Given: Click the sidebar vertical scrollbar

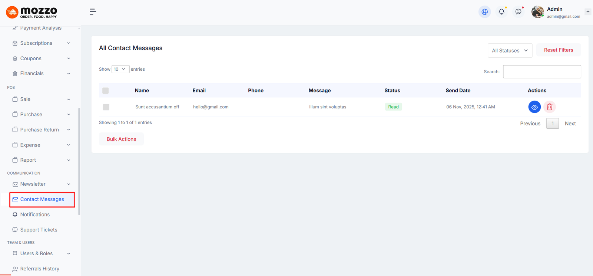Looking at the screenshot, I should click(x=79, y=161).
